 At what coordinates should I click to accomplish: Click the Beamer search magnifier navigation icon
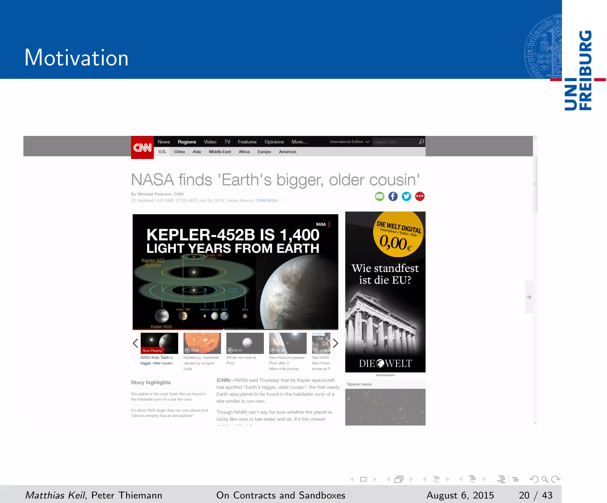(545, 479)
